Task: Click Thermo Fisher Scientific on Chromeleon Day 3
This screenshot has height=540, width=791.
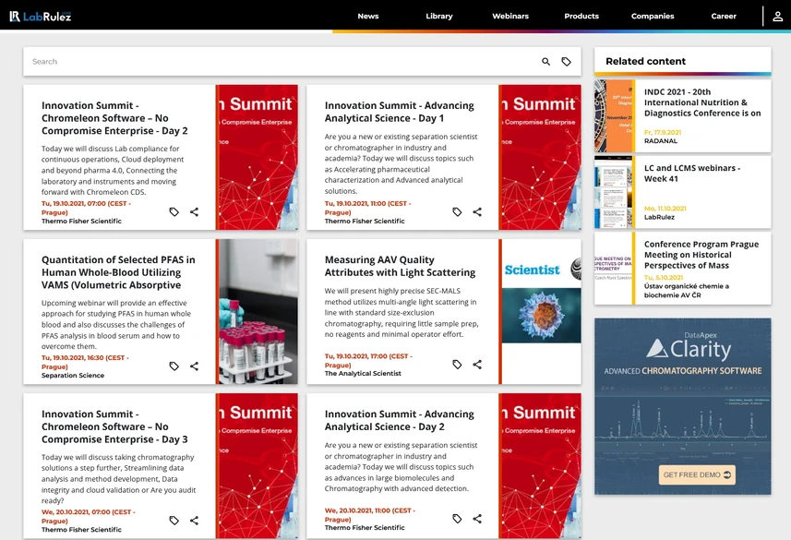Action: click(x=81, y=530)
